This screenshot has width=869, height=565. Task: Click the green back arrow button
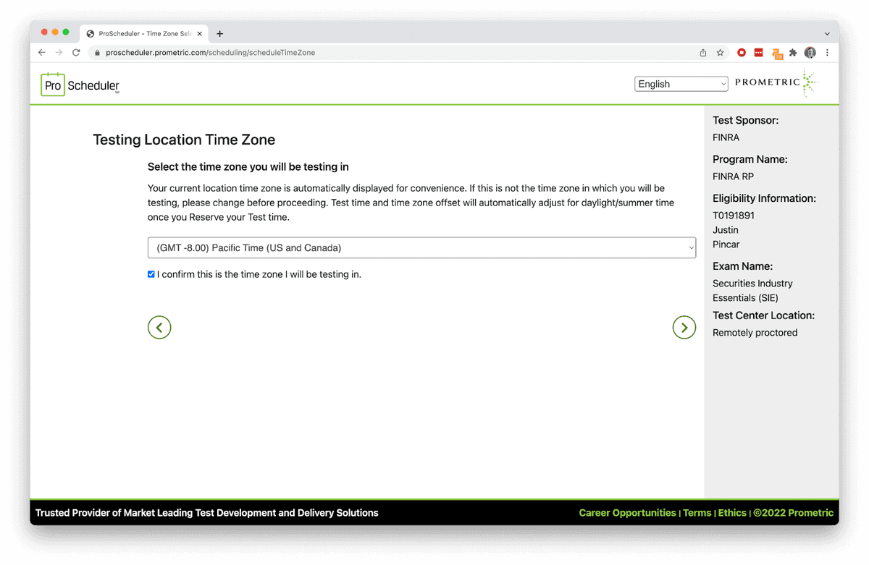click(x=159, y=327)
